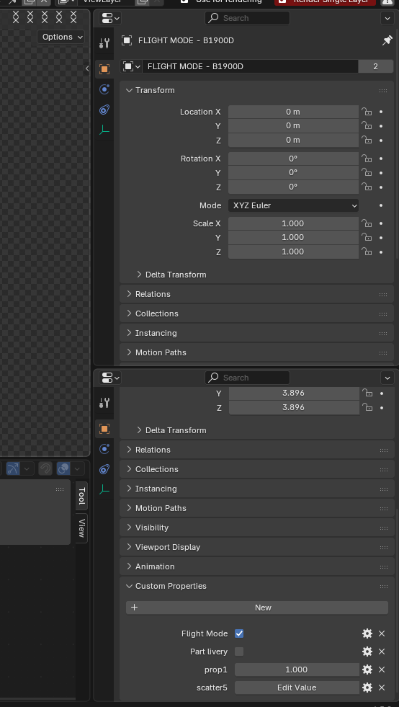The image size is (399, 707).
Task: Lock Rotation X
Action: tap(367, 159)
